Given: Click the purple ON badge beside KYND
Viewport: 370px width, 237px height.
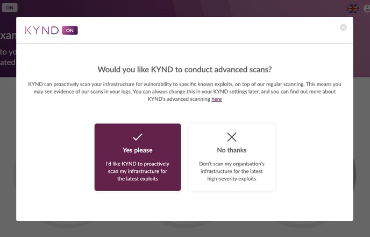Looking at the screenshot, I should pos(70,31).
